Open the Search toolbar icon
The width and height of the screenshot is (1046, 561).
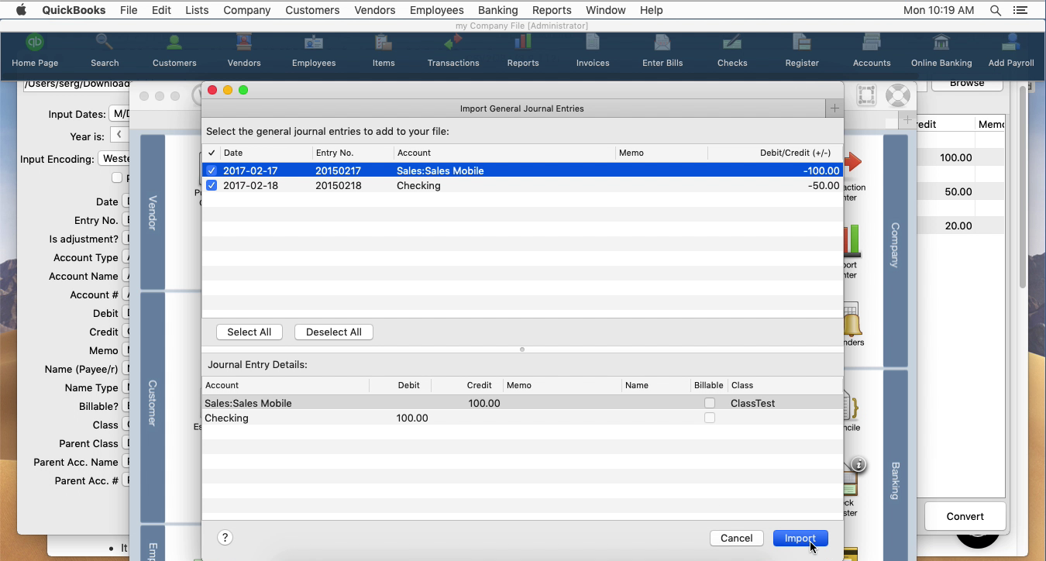pos(105,50)
